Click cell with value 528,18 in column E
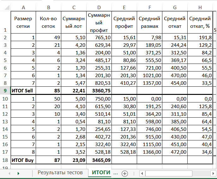The image size is (217, 179). [124, 152]
